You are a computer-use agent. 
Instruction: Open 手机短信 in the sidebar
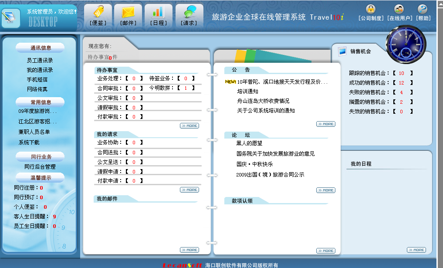(x=37, y=80)
